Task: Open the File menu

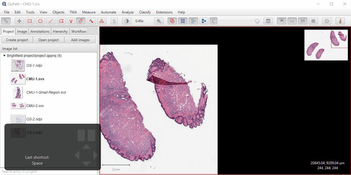Action: pyautogui.click(x=7, y=12)
